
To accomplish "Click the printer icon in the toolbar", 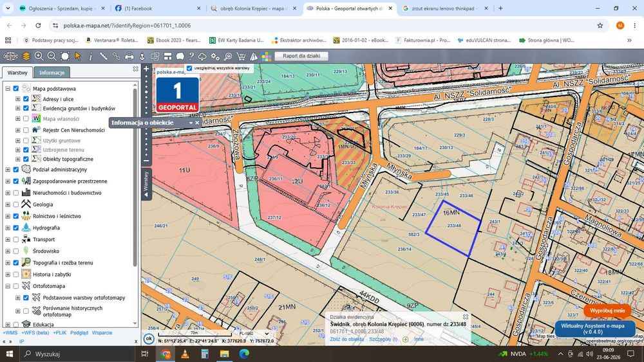I will (129, 56).
